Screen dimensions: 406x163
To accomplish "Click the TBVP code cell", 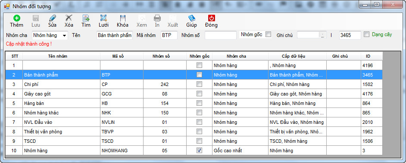I will pyautogui.click(x=122, y=132).
